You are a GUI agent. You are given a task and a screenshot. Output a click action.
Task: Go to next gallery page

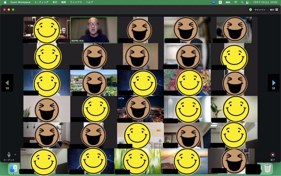click(x=274, y=83)
